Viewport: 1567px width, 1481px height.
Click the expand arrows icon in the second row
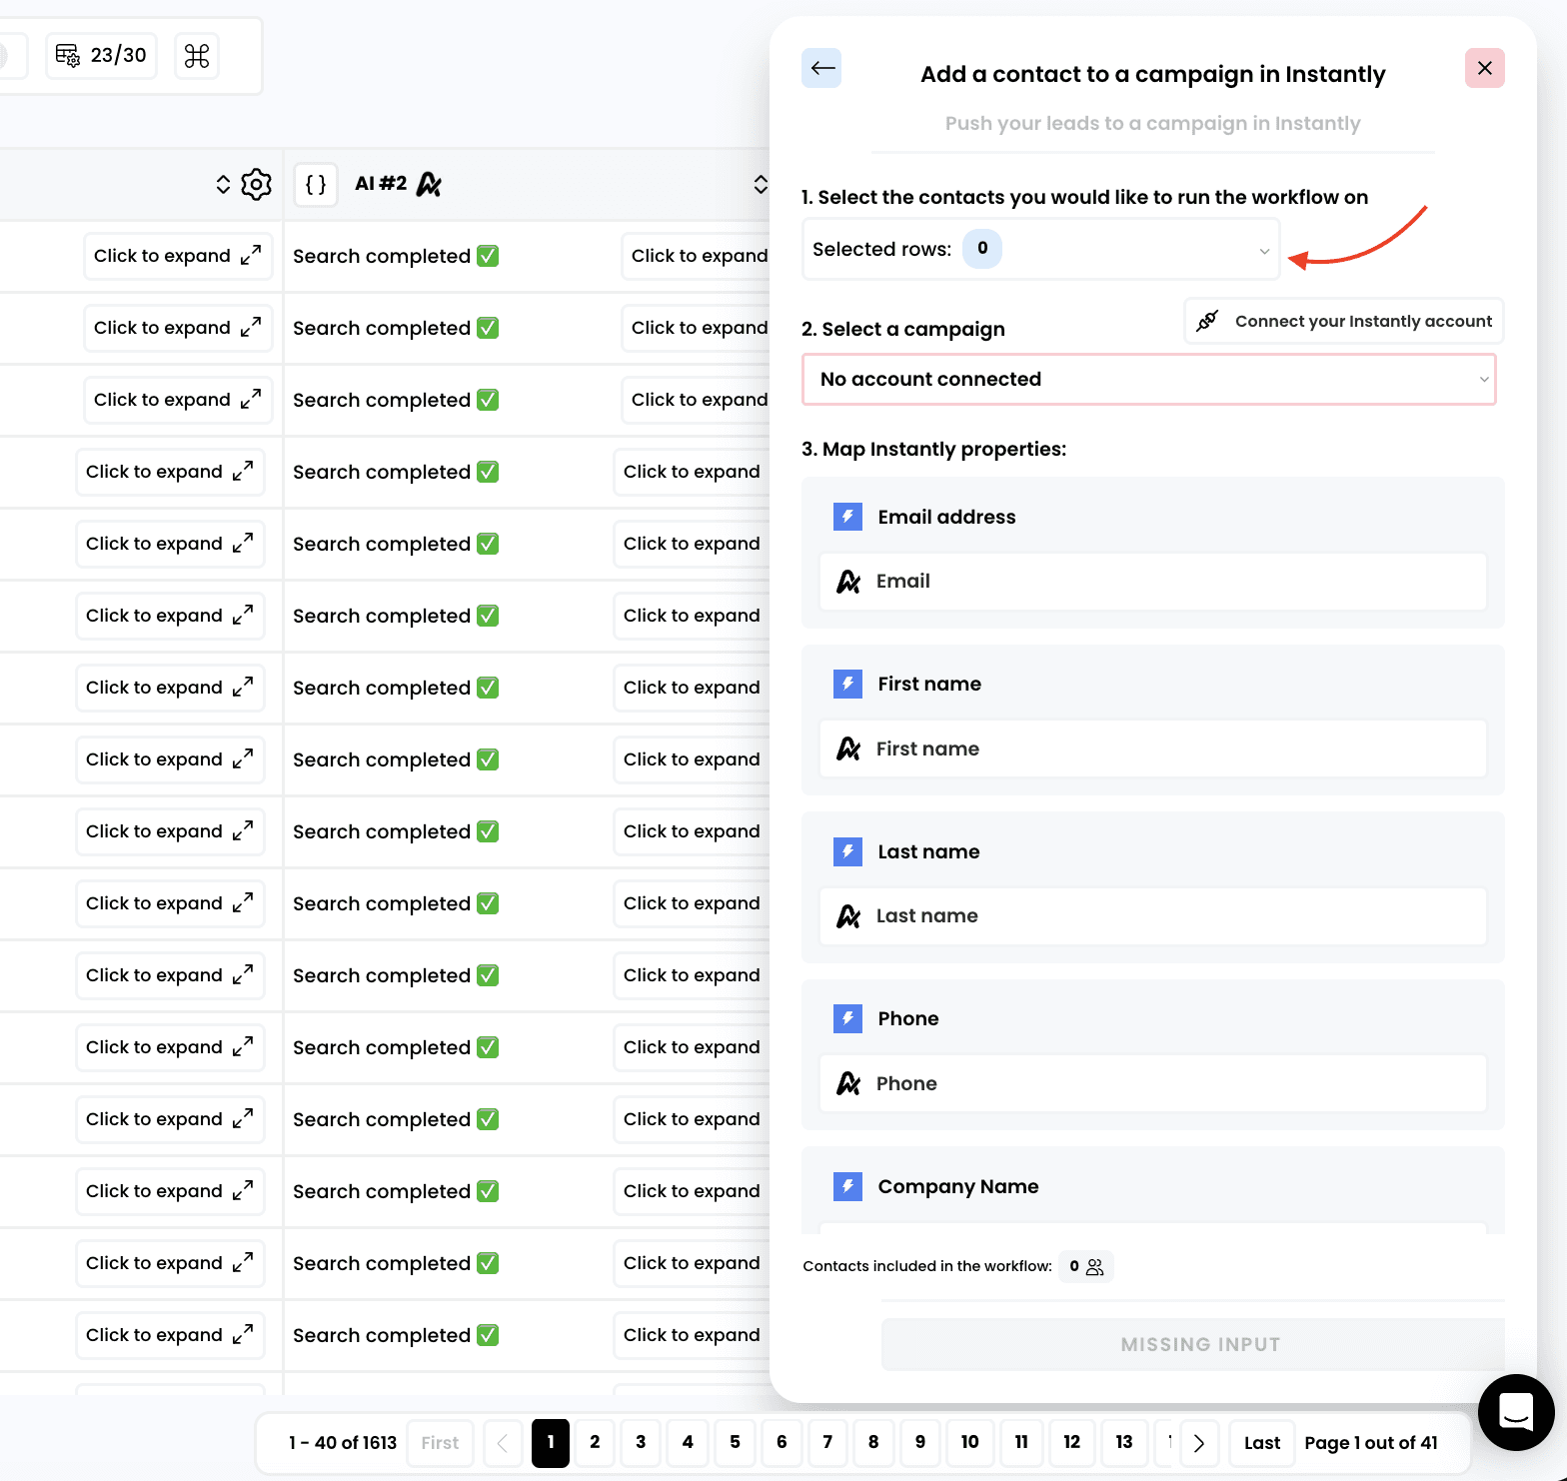[x=251, y=328]
